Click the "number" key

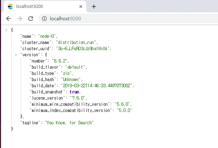(38, 61)
